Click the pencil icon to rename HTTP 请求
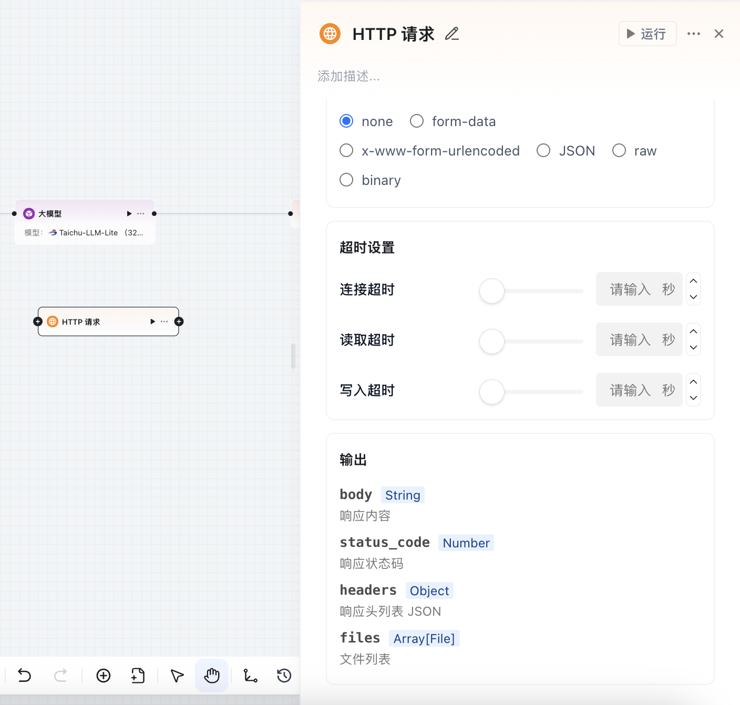740x705 pixels. (451, 34)
